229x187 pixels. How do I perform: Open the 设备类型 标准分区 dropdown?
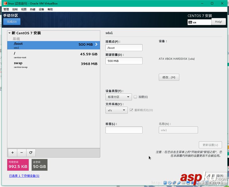119,97
